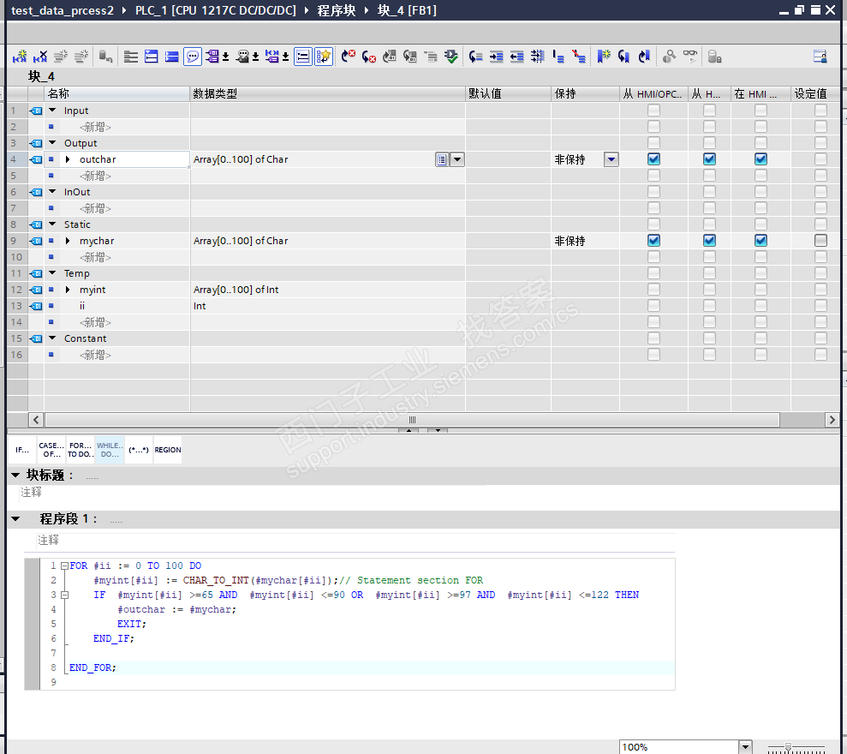
Task: Collapse the 程序段 1 network section
Action: click(15, 519)
